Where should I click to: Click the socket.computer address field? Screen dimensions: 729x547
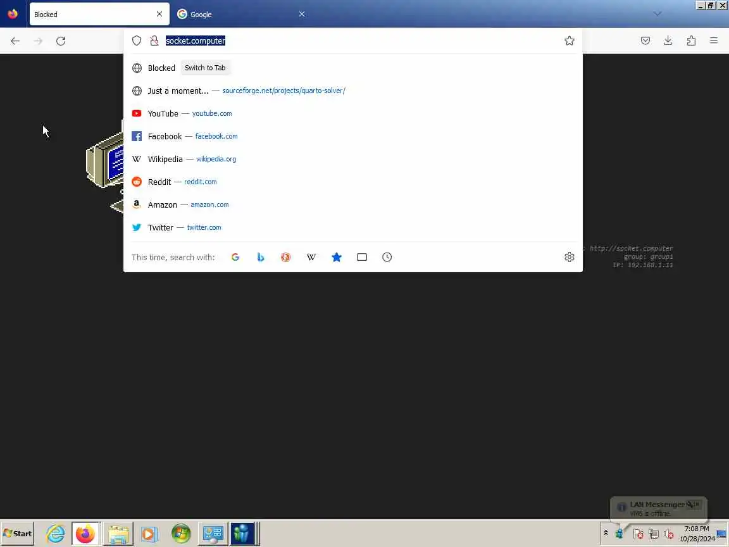(363, 41)
